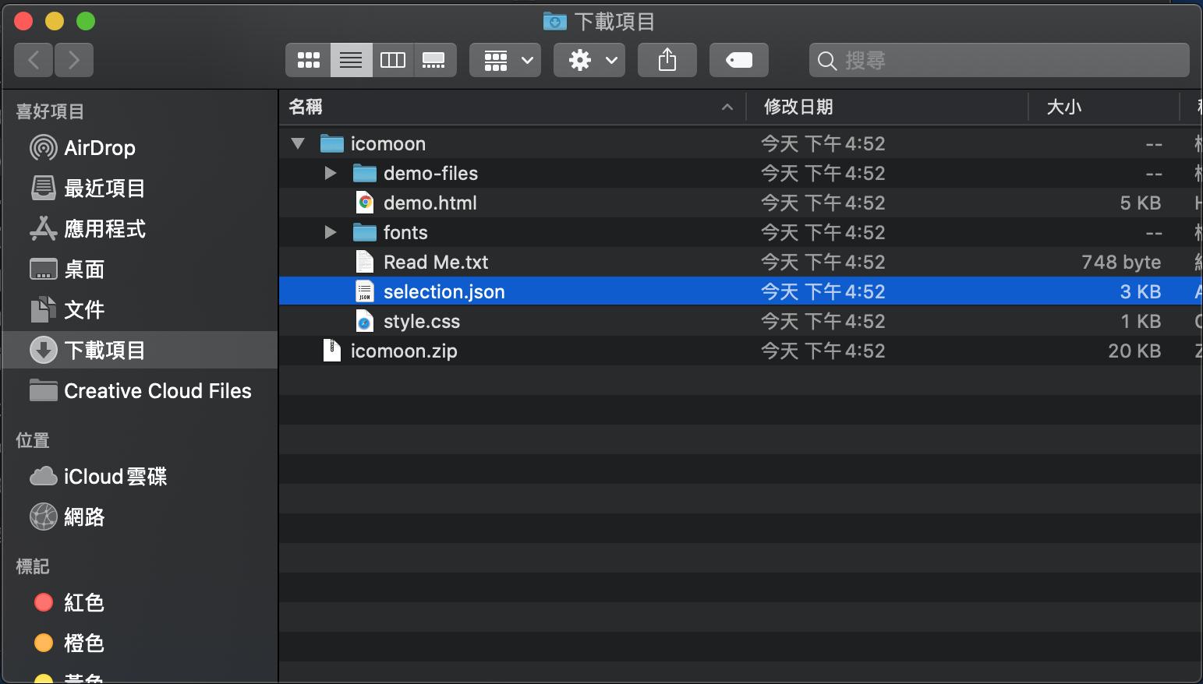Open the group-by arrangement dropdown
Screen dimensions: 1203x684
(x=507, y=60)
